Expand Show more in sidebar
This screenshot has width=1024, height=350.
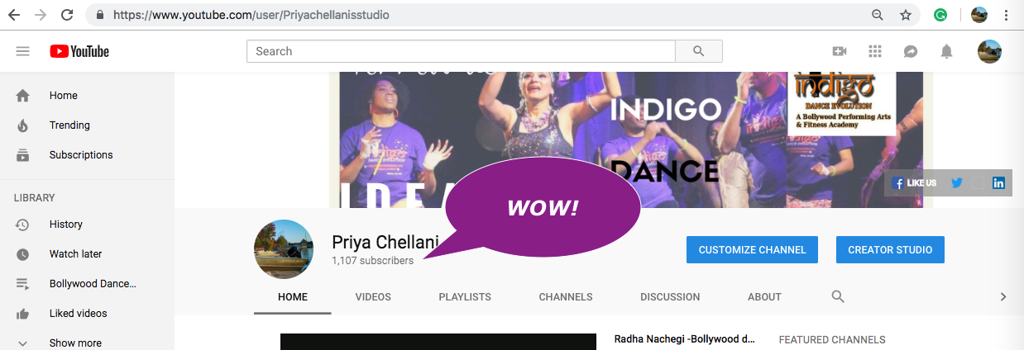[74, 343]
